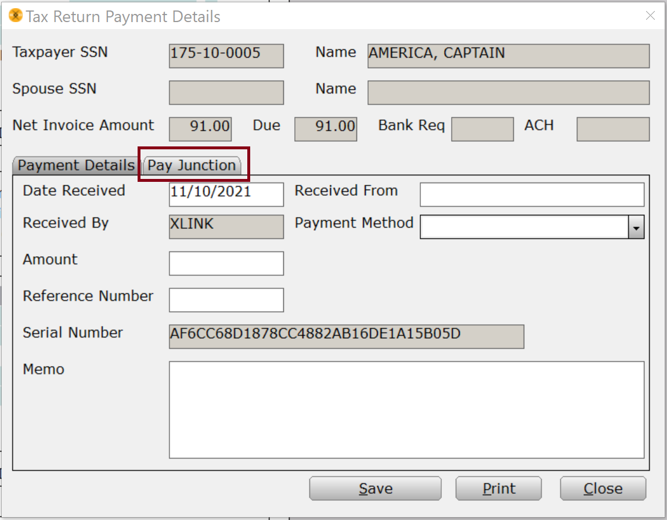This screenshot has height=520, width=667.
Task: Click the Net Invoice Amount field 91.00
Action: tap(200, 129)
